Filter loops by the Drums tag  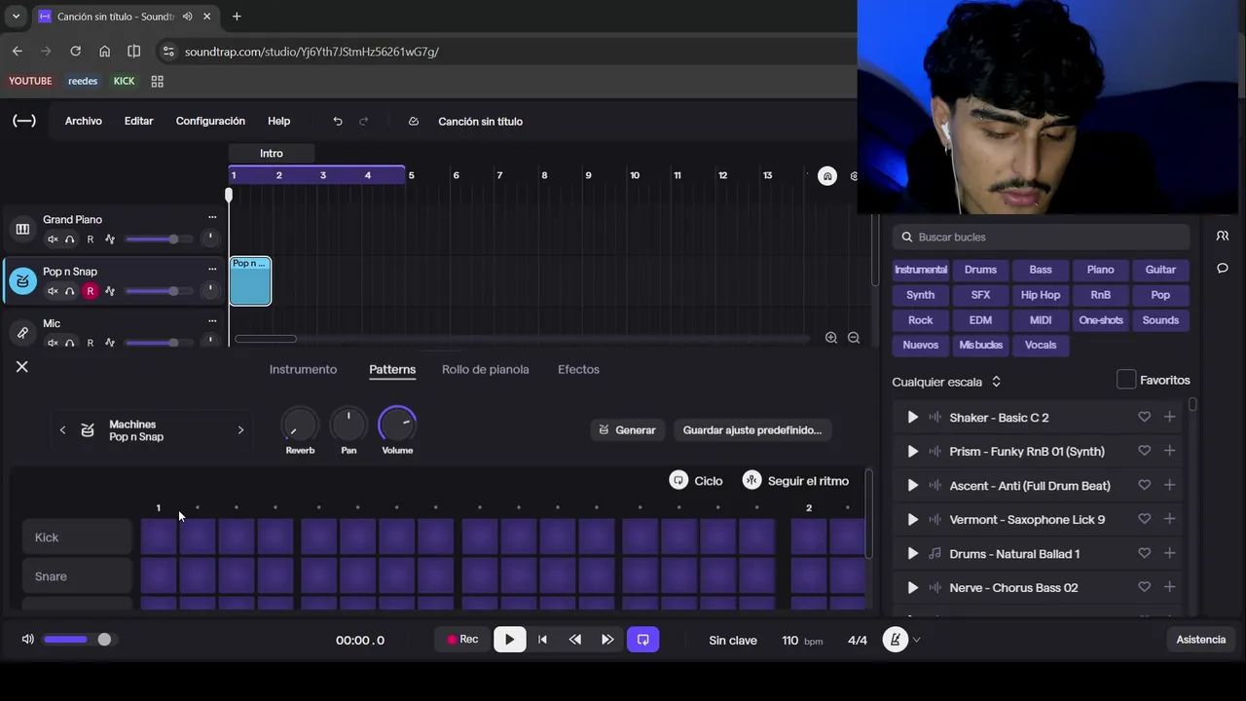click(980, 270)
